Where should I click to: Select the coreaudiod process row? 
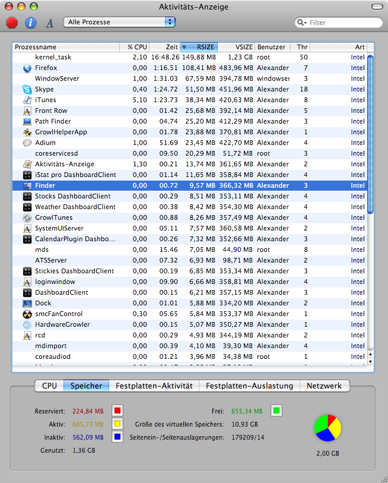190,356
